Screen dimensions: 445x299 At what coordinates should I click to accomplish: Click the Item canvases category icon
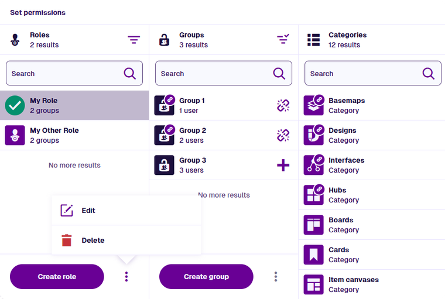[x=314, y=284]
